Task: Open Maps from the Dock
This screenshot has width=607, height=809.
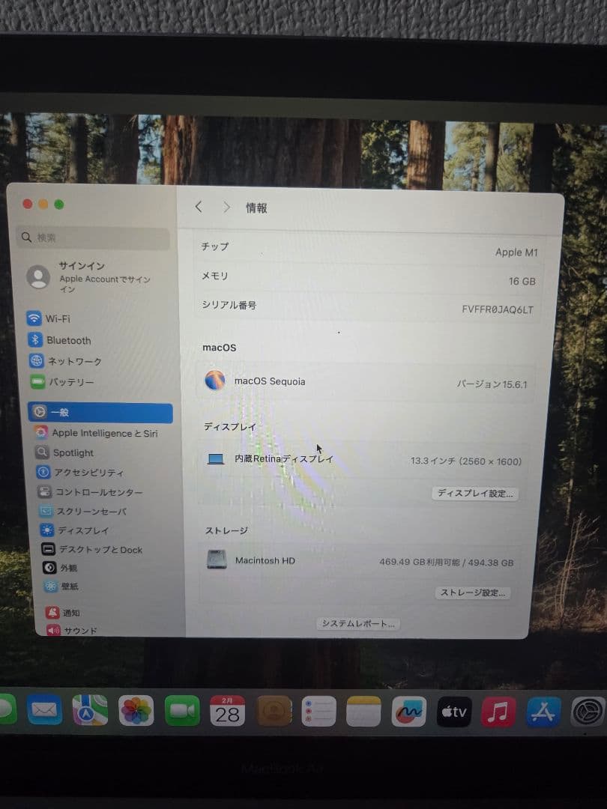Action: pos(91,710)
